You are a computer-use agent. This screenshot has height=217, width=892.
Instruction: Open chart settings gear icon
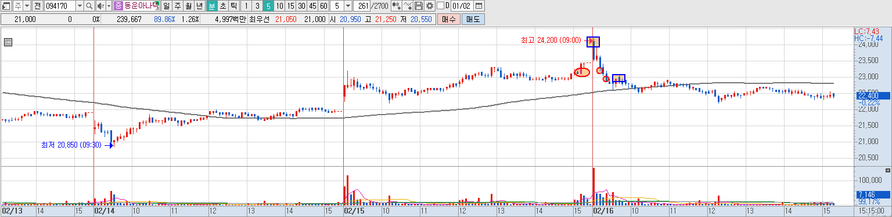[430, 6]
